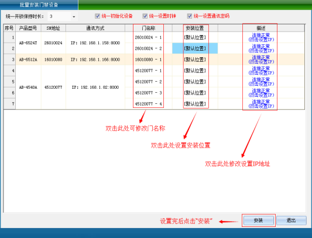Click the 安装位置 column header
This screenshot has height=238, width=312.
[x=195, y=28]
